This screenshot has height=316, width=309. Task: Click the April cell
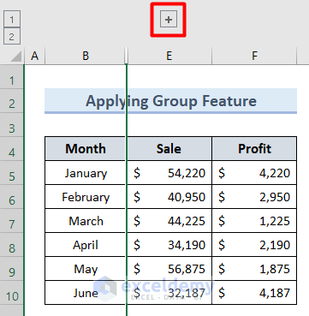pos(86,245)
